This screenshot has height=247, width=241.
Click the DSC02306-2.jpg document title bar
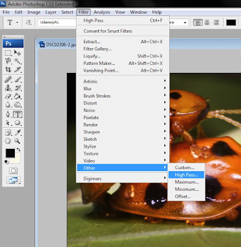[57, 44]
